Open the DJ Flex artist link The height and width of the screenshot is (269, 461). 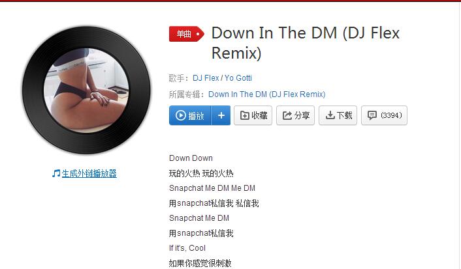click(206, 78)
